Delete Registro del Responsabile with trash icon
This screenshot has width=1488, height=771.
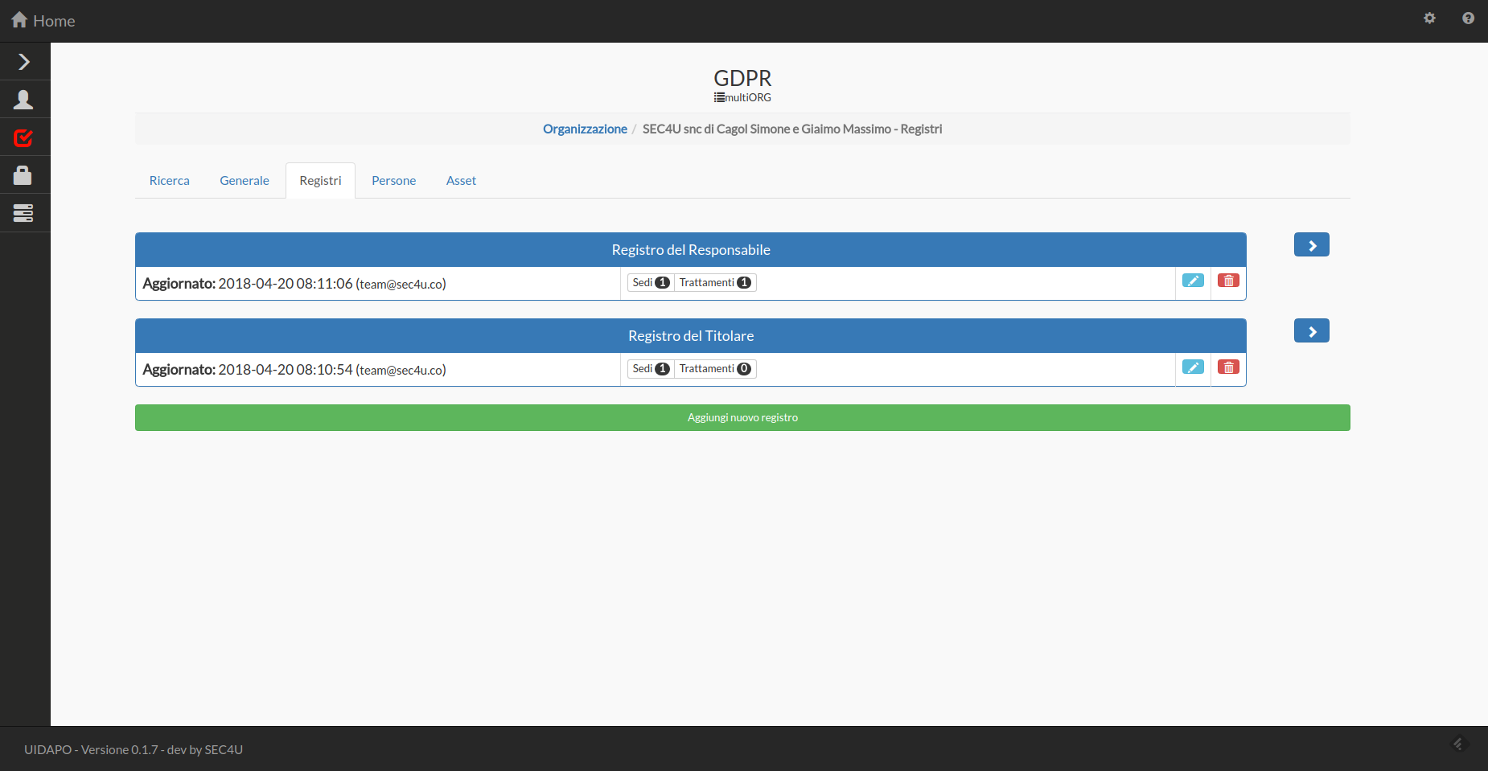point(1228,281)
